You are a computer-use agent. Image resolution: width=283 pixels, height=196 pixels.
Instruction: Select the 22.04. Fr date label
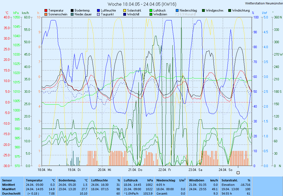pyautogui.click(x=165, y=170)
